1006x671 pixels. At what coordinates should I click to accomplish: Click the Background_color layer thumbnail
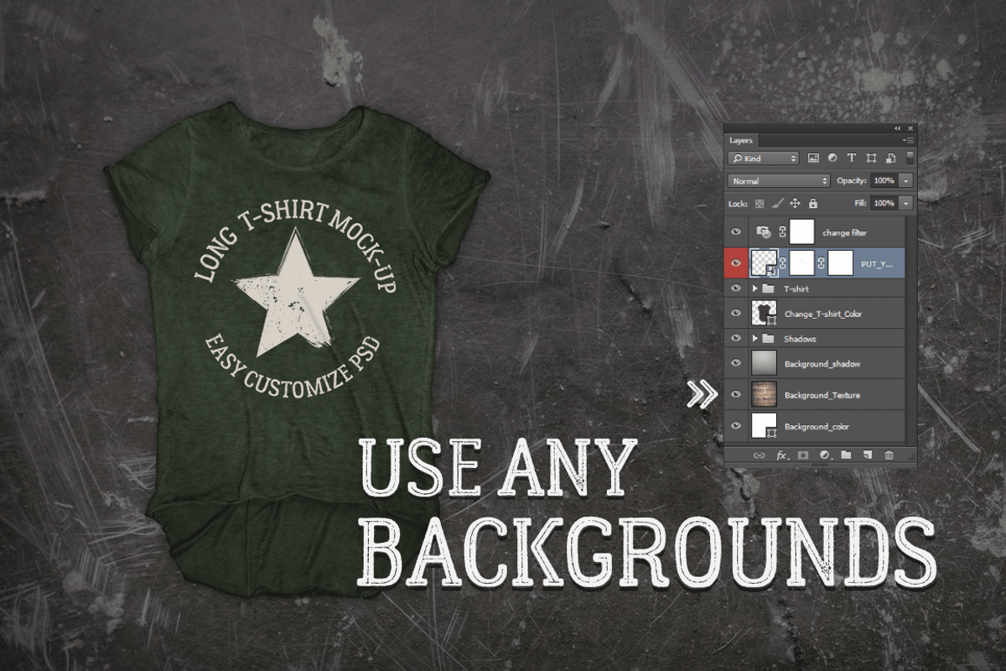click(764, 426)
